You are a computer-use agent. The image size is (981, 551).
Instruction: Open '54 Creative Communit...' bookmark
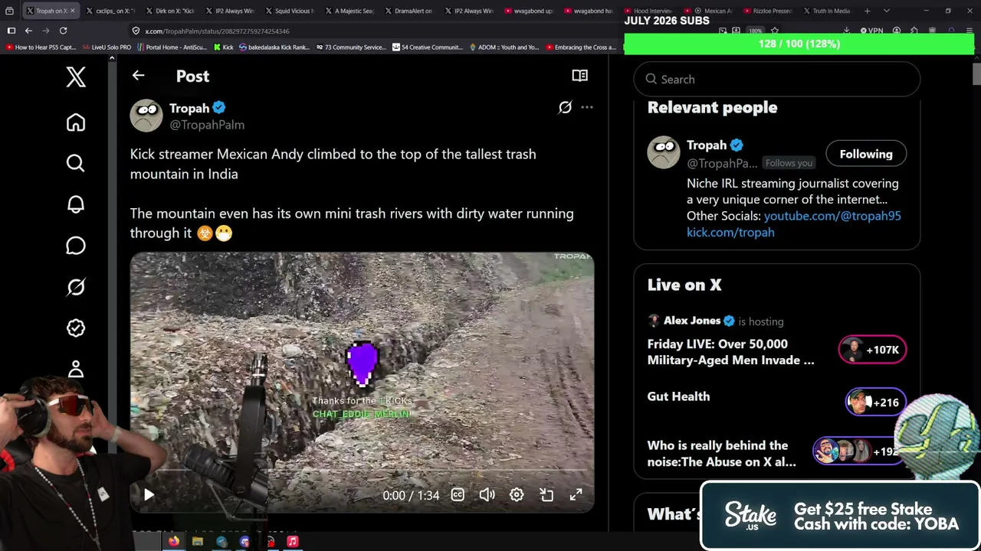coord(428,47)
